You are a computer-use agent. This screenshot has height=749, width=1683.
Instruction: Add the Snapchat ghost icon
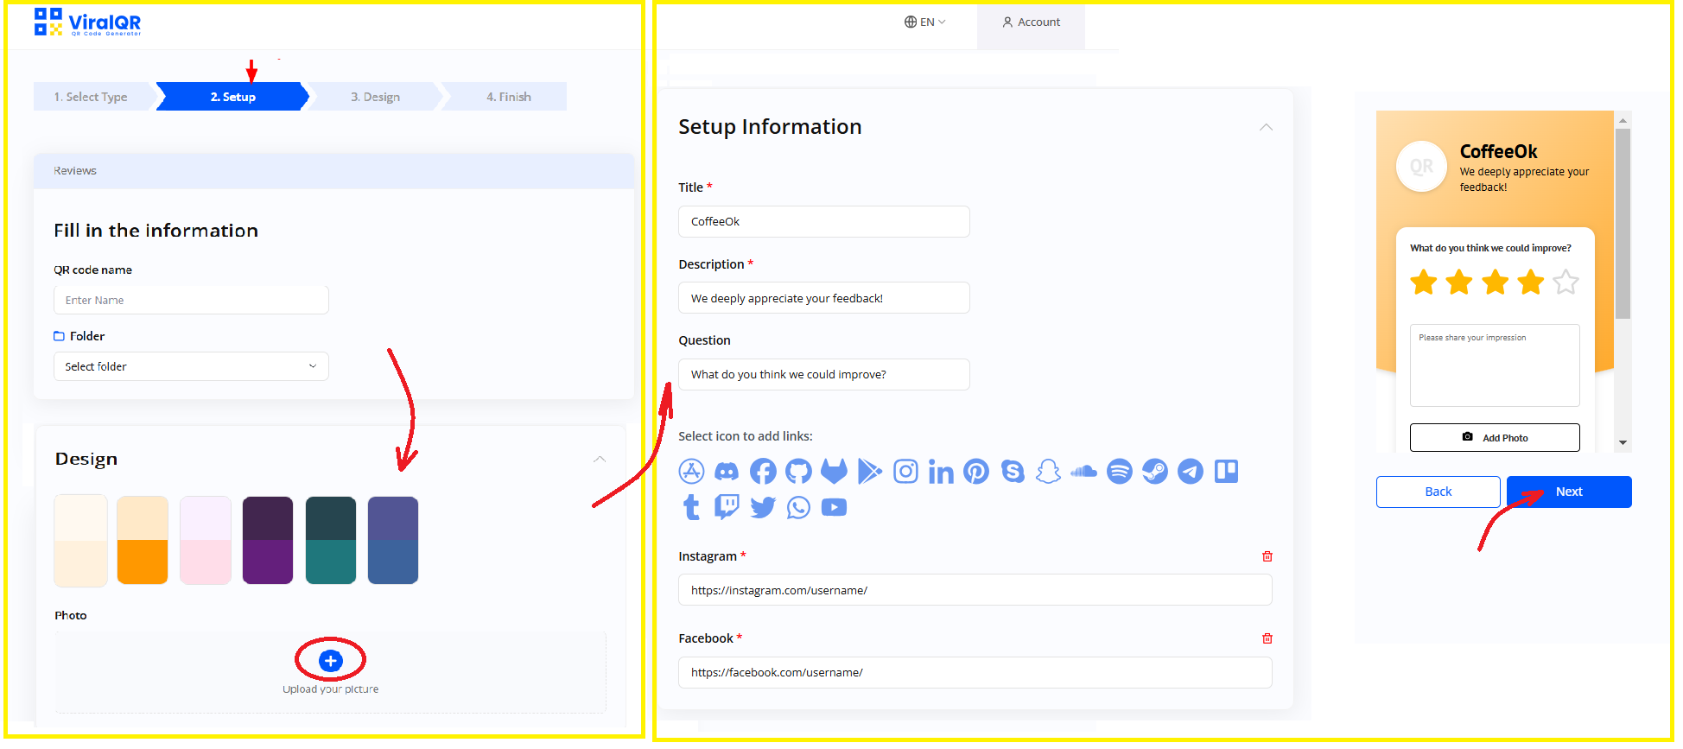click(1048, 472)
